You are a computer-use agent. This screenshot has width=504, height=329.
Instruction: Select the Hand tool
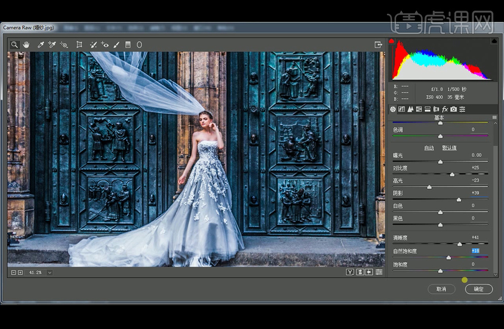[x=25, y=45]
